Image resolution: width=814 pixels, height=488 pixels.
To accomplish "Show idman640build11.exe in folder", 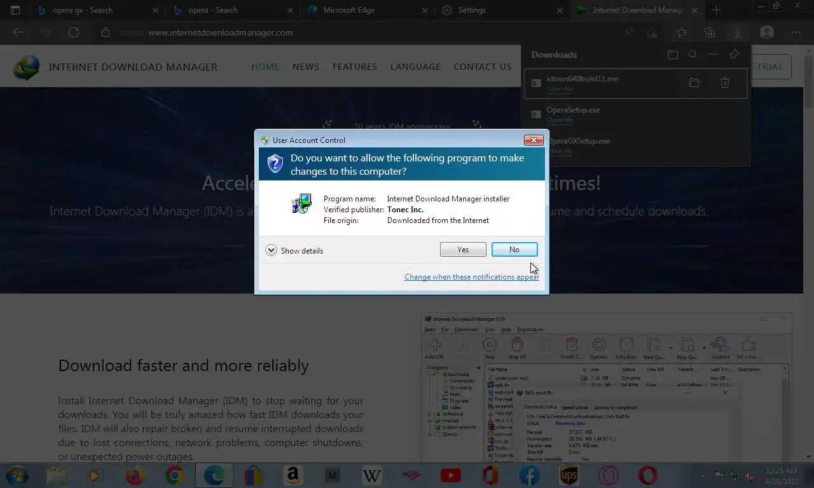I will tap(694, 83).
